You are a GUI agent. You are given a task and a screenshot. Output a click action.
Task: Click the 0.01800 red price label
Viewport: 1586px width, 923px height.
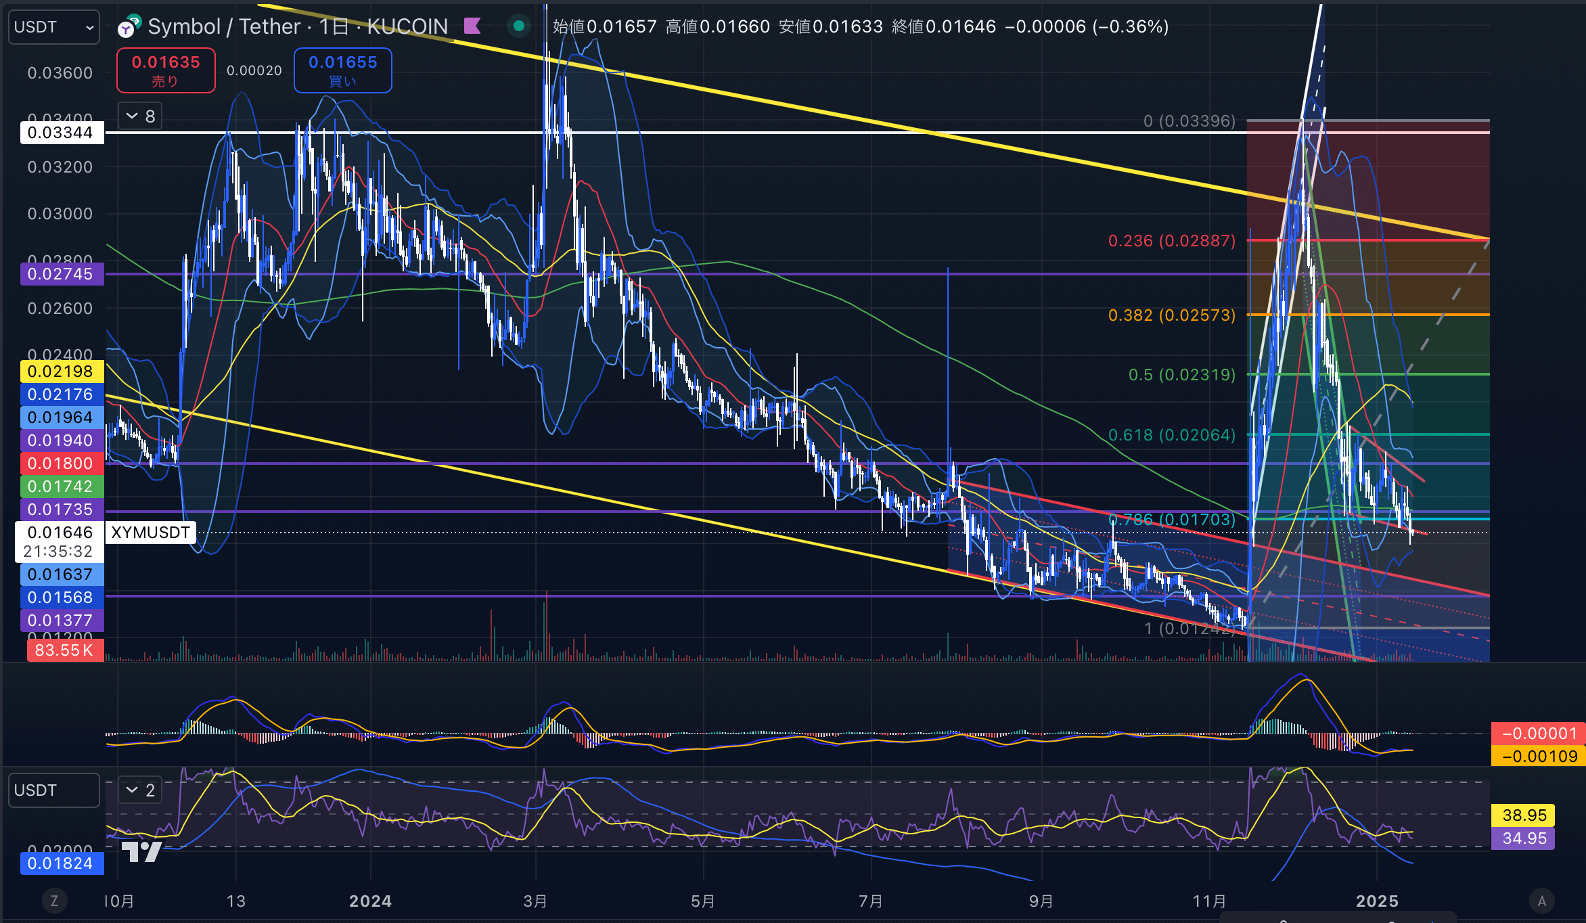(x=62, y=464)
